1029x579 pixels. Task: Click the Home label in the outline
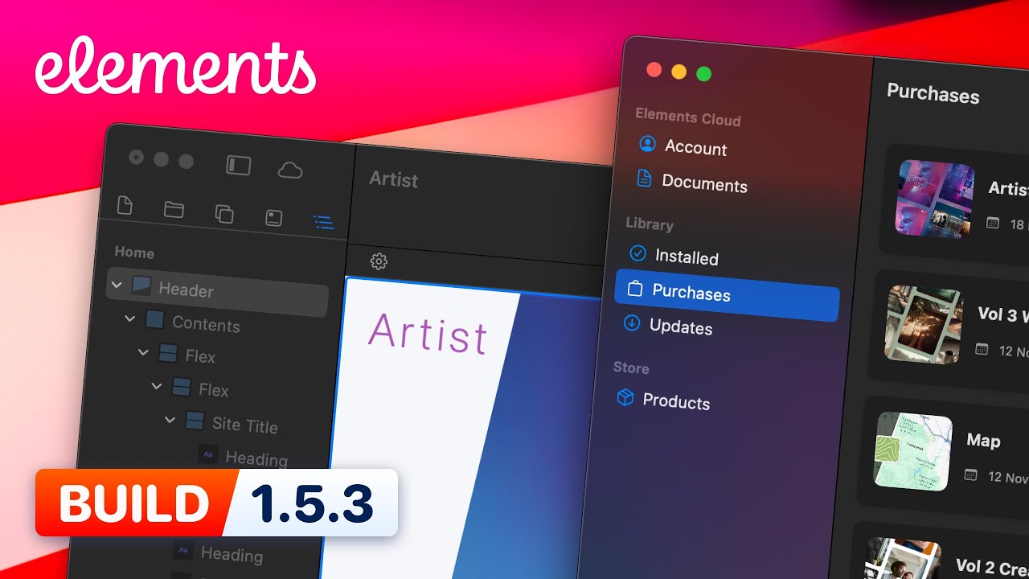click(134, 252)
